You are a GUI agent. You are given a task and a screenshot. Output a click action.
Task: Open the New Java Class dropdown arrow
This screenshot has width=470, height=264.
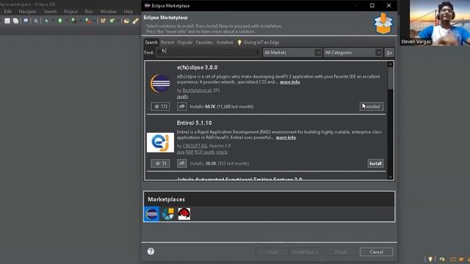[118, 21]
